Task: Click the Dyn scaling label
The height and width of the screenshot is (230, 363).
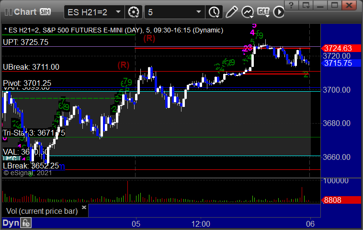Action: coord(11,223)
